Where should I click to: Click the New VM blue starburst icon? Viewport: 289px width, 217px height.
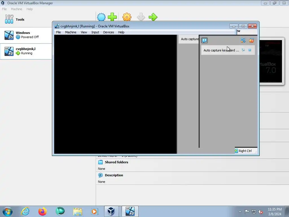(x=101, y=17)
